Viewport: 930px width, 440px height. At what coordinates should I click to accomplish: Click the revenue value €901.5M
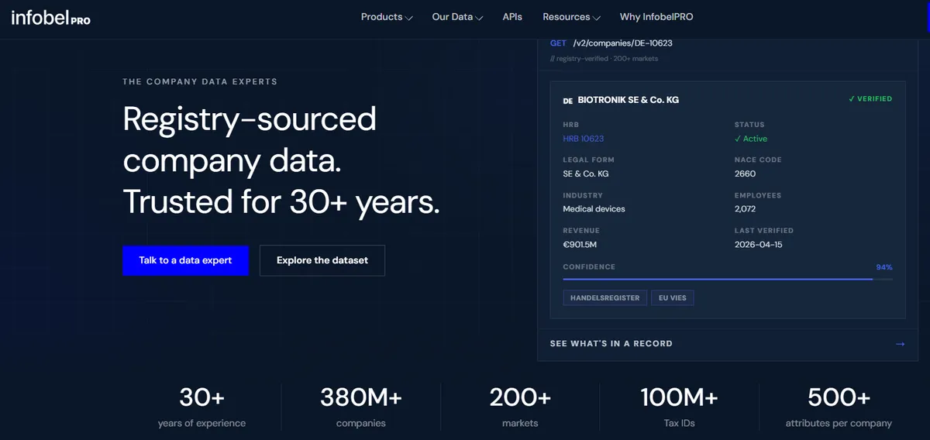click(x=580, y=245)
